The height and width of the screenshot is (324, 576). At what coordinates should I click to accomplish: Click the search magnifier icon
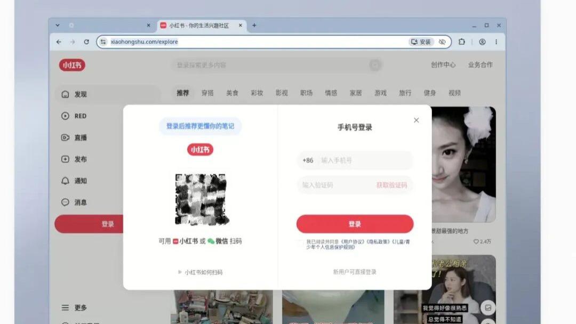375,65
